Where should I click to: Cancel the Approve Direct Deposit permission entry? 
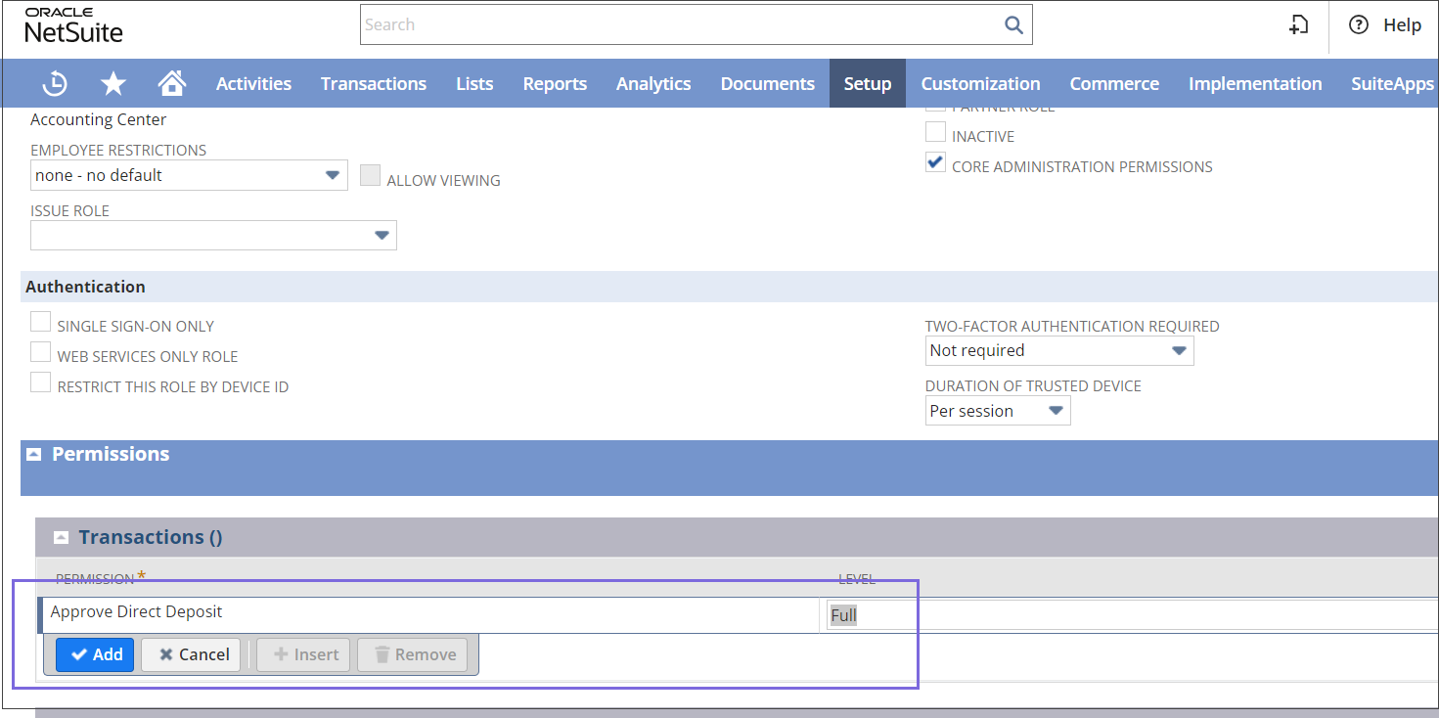pyautogui.click(x=190, y=654)
